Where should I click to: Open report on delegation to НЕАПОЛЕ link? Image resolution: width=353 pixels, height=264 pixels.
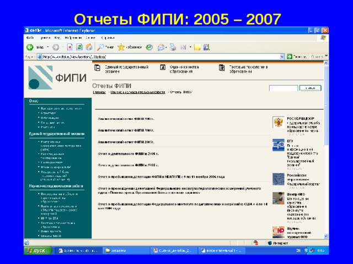161,177
